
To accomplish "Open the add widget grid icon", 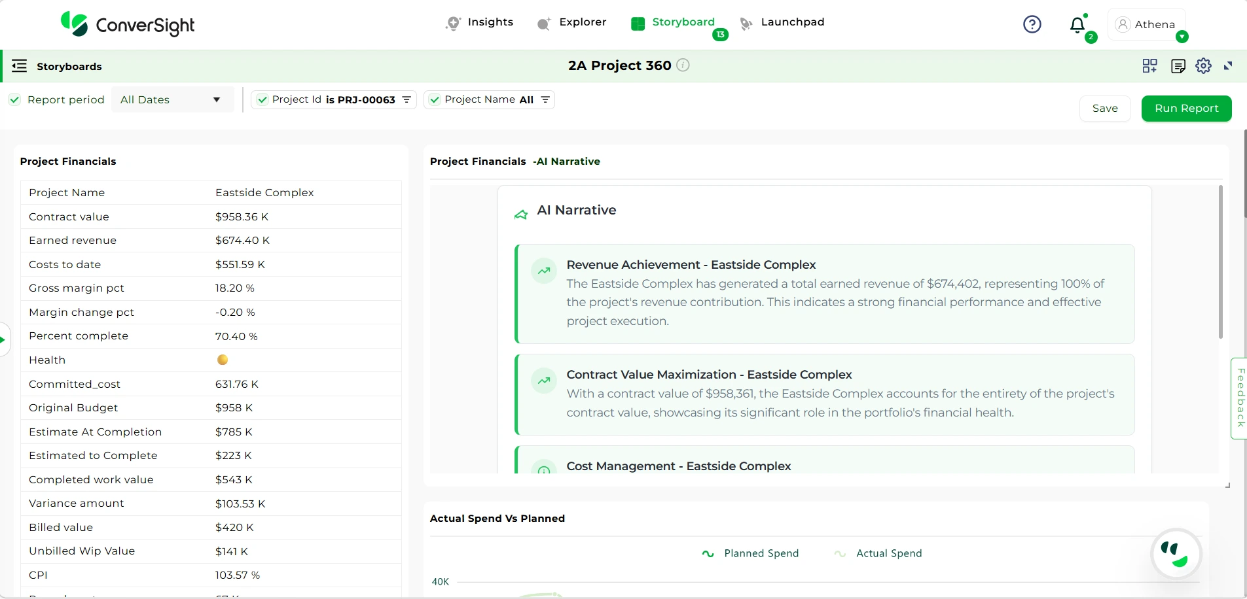I will [x=1150, y=65].
